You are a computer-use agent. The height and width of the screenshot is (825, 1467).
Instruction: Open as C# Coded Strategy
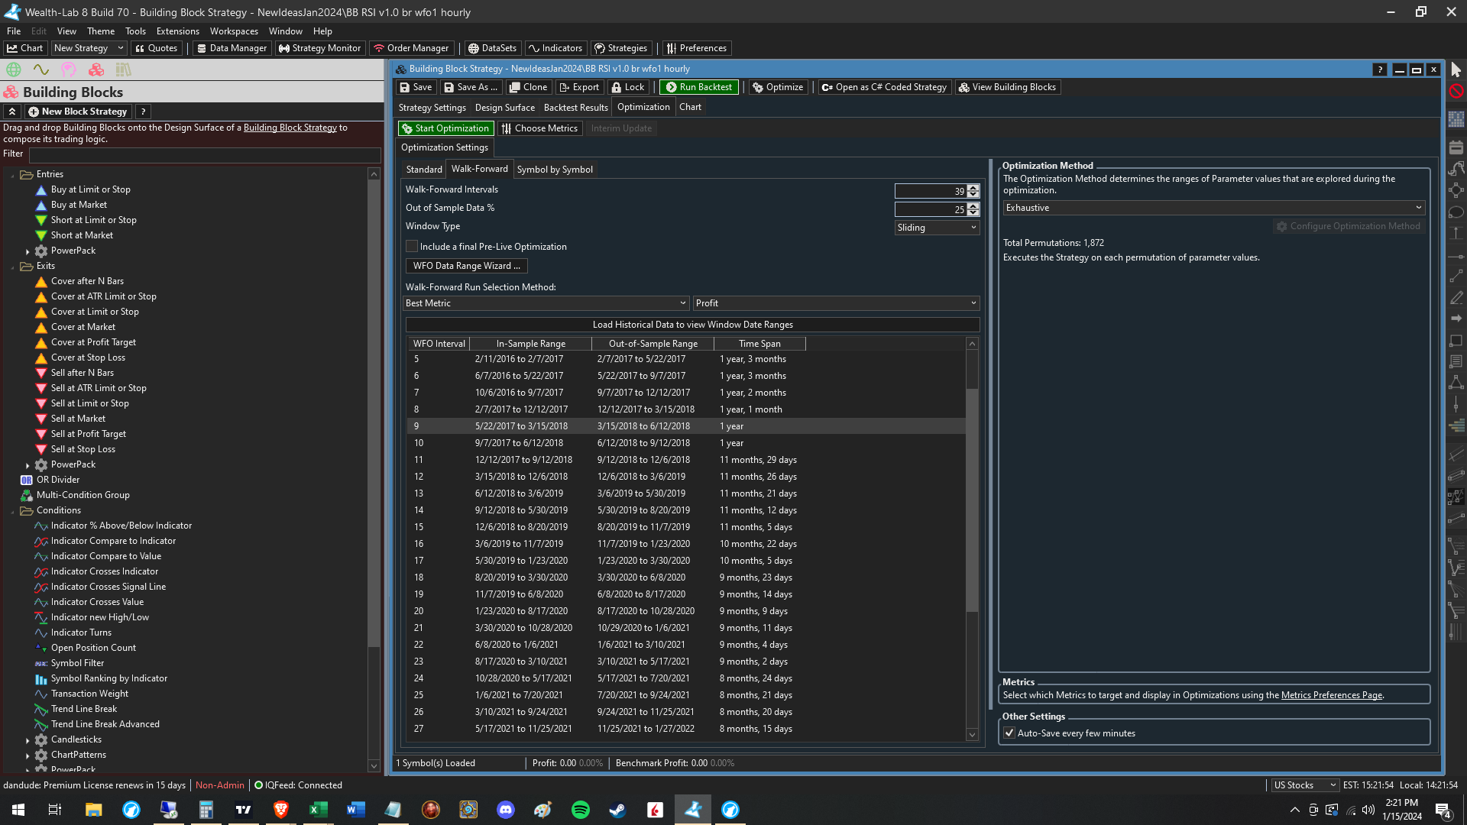[883, 87]
